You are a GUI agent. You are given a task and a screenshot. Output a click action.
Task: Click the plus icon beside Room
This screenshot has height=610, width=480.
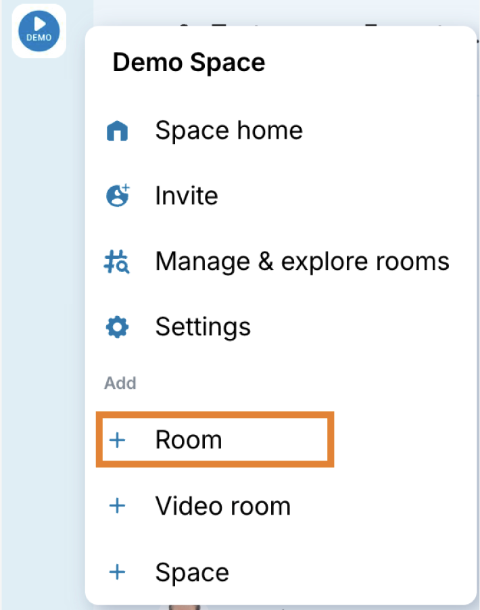tap(118, 440)
